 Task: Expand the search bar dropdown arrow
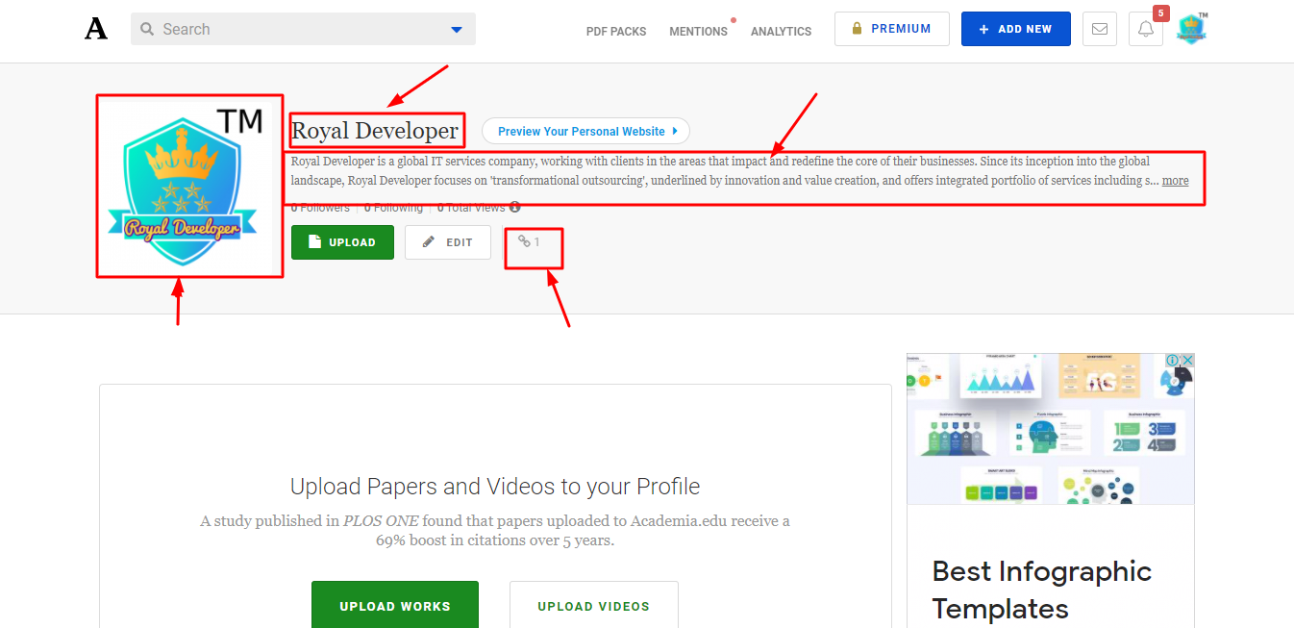coord(457,30)
